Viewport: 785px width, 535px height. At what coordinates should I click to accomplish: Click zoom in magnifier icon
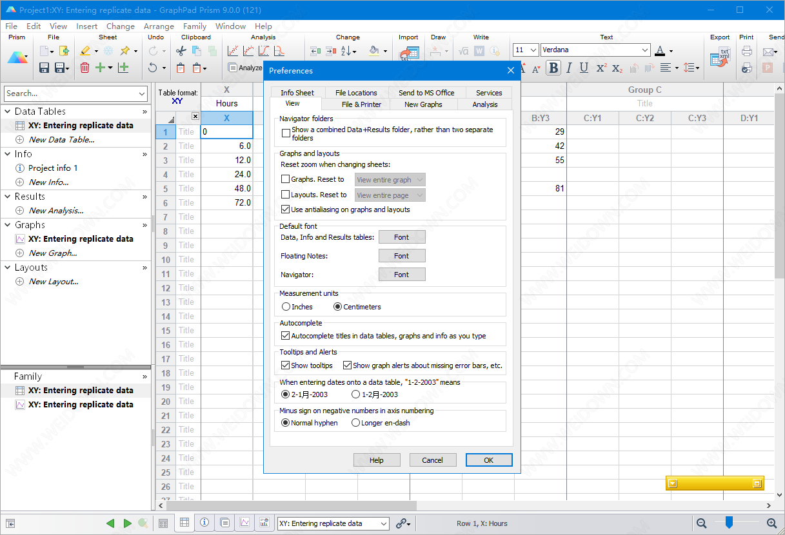(x=771, y=523)
